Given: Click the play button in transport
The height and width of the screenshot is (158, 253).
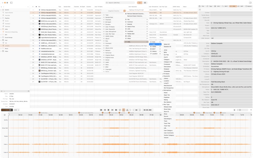Looking at the screenshot, I should point(108,110).
